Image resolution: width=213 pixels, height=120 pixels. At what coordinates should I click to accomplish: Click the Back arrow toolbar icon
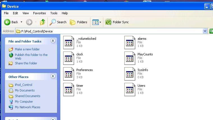8,22
